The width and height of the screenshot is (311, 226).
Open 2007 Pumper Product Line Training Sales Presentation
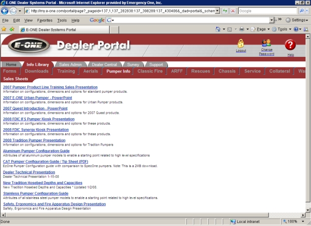[x=50, y=87]
